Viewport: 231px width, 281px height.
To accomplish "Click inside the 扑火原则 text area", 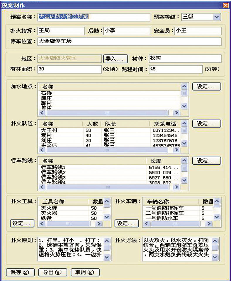I will pos(71,249).
